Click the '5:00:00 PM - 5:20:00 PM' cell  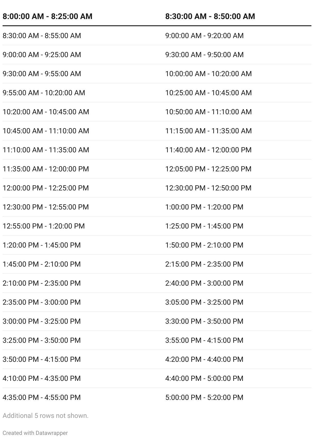[x=204, y=397]
